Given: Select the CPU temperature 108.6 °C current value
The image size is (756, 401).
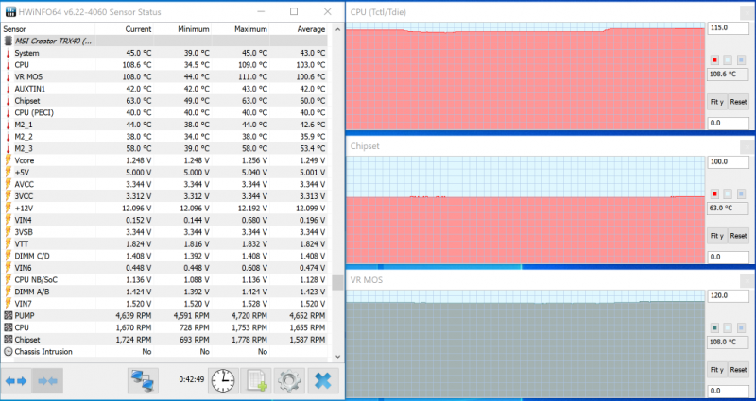Looking at the screenshot, I should pyautogui.click(x=135, y=65).
